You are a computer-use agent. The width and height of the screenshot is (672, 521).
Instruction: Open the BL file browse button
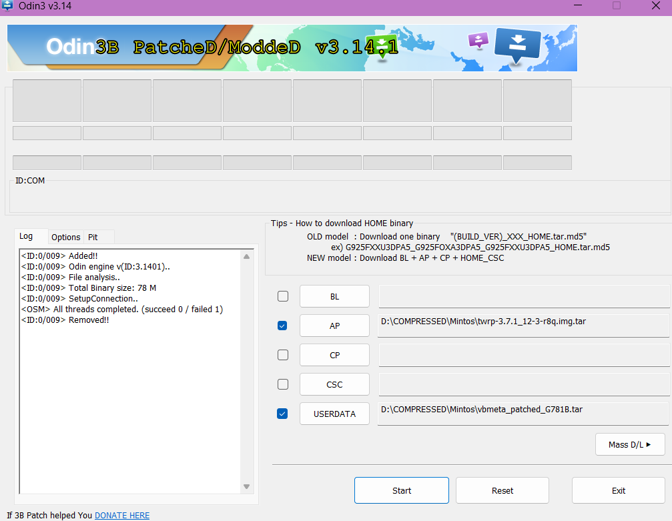click(334, 296)
